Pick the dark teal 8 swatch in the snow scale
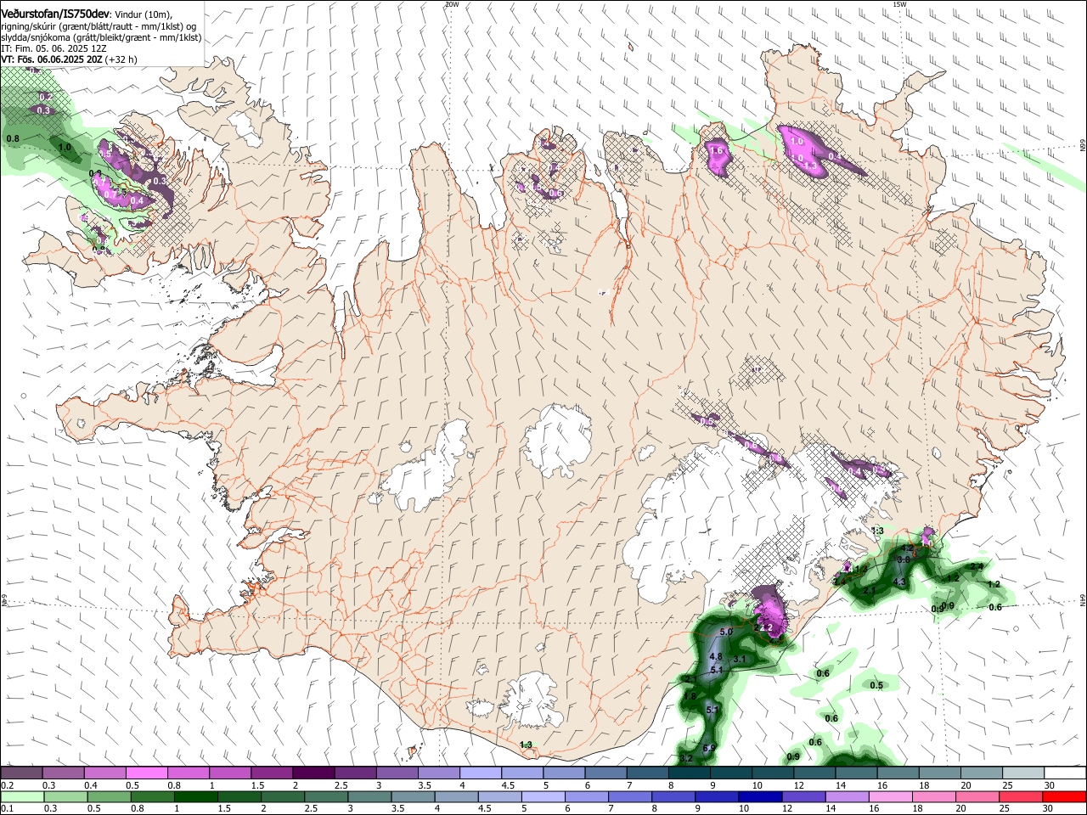 (689, 773)
